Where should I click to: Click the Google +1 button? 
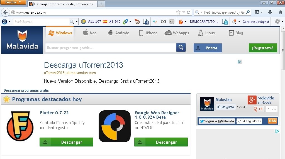(259, 109)
